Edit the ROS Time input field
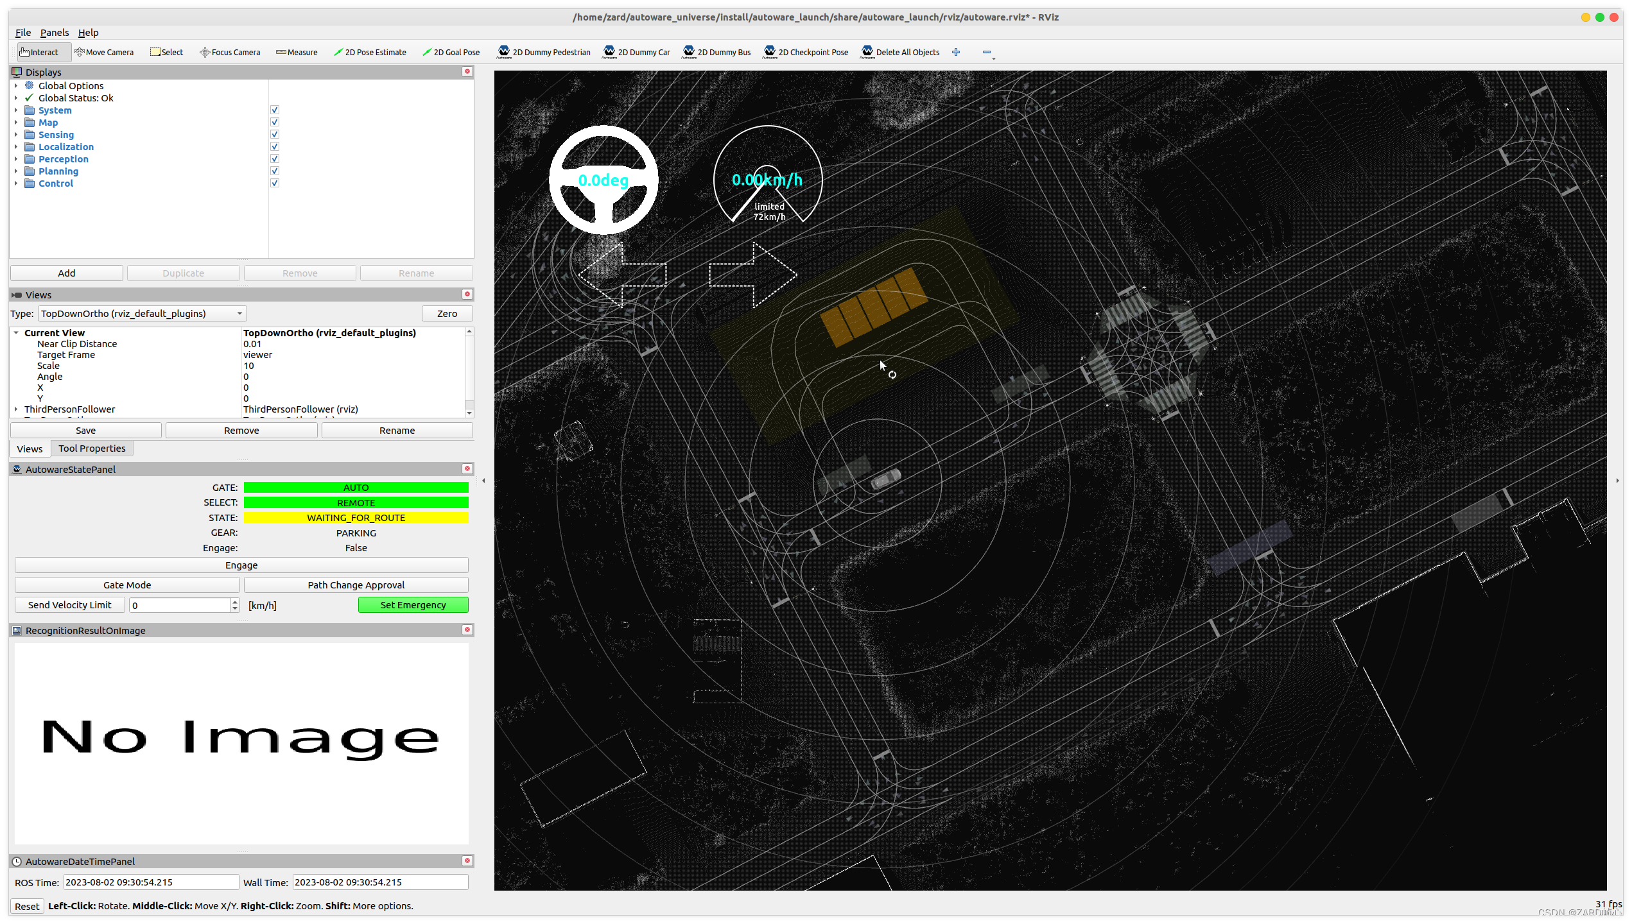 pos(151,882)
